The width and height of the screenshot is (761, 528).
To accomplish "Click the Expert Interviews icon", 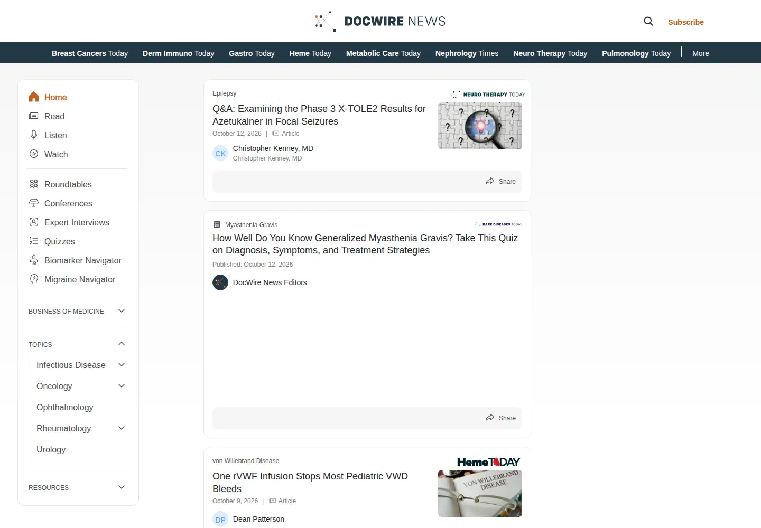I will click(34, 222).
